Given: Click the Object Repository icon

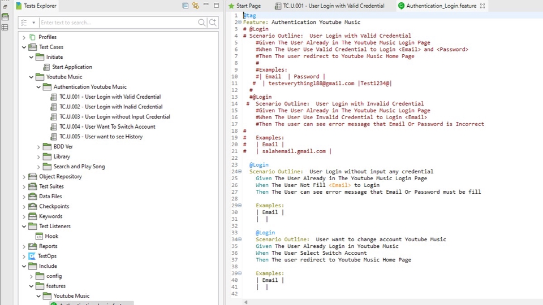Looking at the screenshot, I should click(x=33, y=176).
